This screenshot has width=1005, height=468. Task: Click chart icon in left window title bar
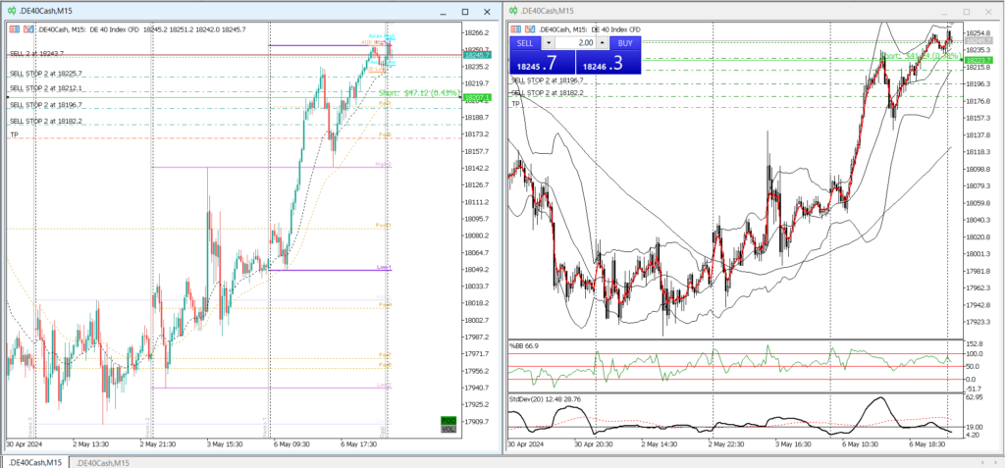click(x=11, y=11)
